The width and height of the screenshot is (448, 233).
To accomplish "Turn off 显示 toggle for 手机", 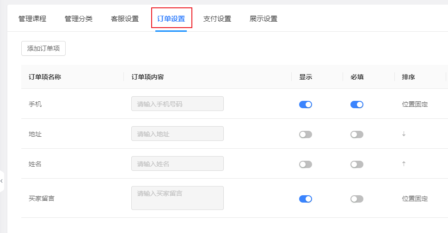I will click(306, 105).
